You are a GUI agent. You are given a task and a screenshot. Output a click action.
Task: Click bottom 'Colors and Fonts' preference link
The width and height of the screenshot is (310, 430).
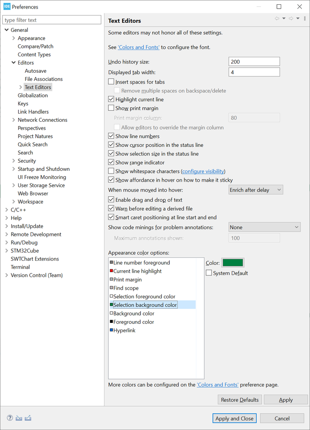[218, 384]
